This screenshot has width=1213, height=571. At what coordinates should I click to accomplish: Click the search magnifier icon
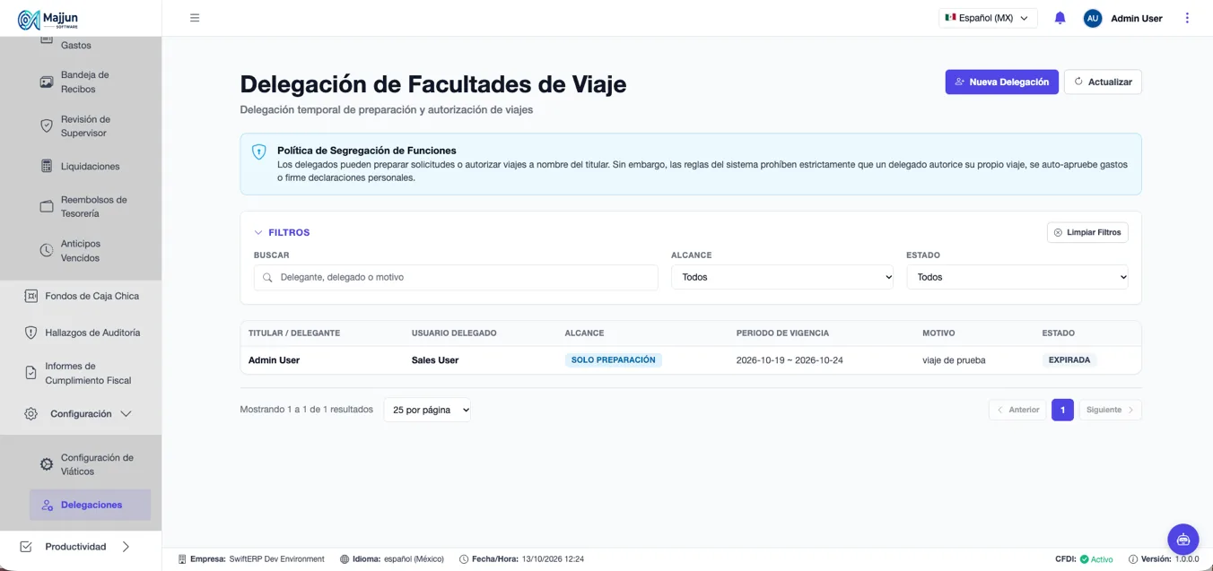pyautogui.click(x=267, y=278)
